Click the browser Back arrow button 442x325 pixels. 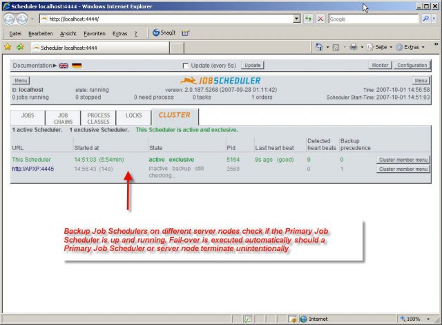tap(9, 19)
